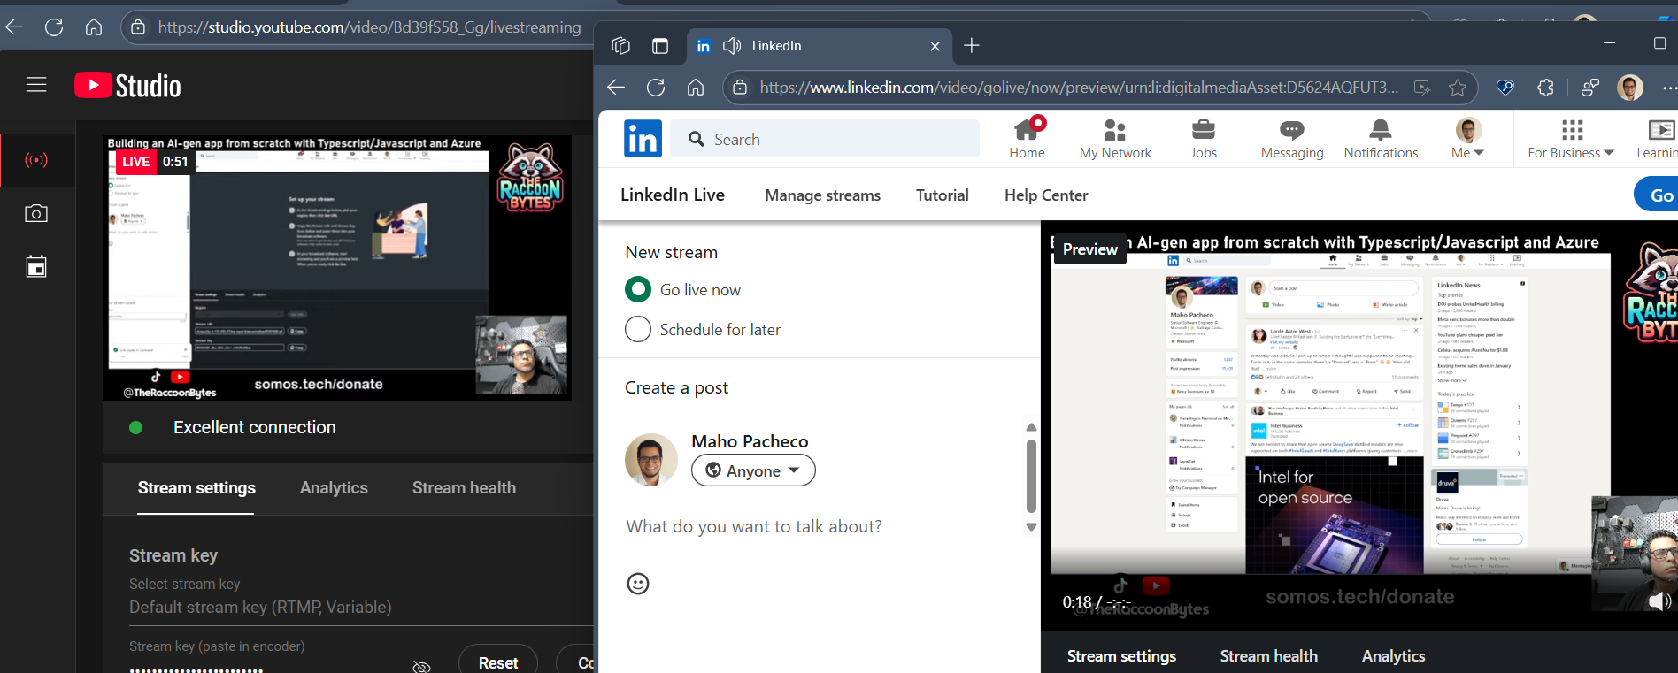1678x673 pixels.
Task: Reset the YouTube stream key
Action: click(498, 662)
